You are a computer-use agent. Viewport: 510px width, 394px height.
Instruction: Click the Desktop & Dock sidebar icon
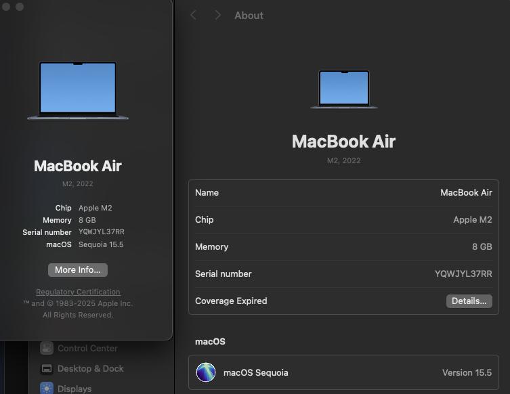47,369
